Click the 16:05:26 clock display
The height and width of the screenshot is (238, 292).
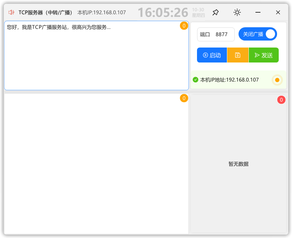163,13
